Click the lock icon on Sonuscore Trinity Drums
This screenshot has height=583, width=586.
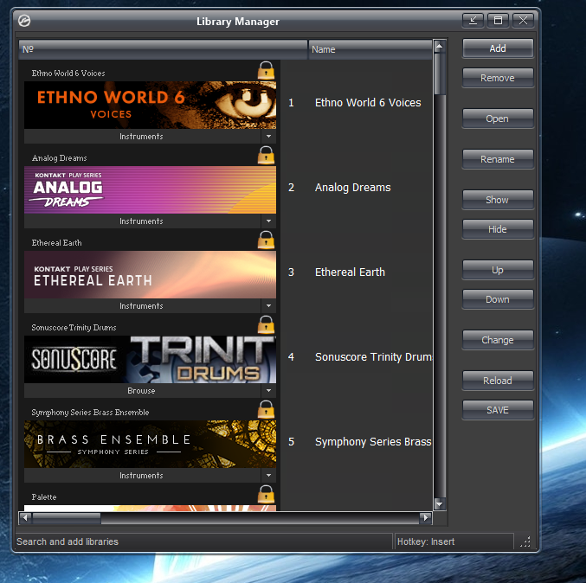[x=266, y=325]
